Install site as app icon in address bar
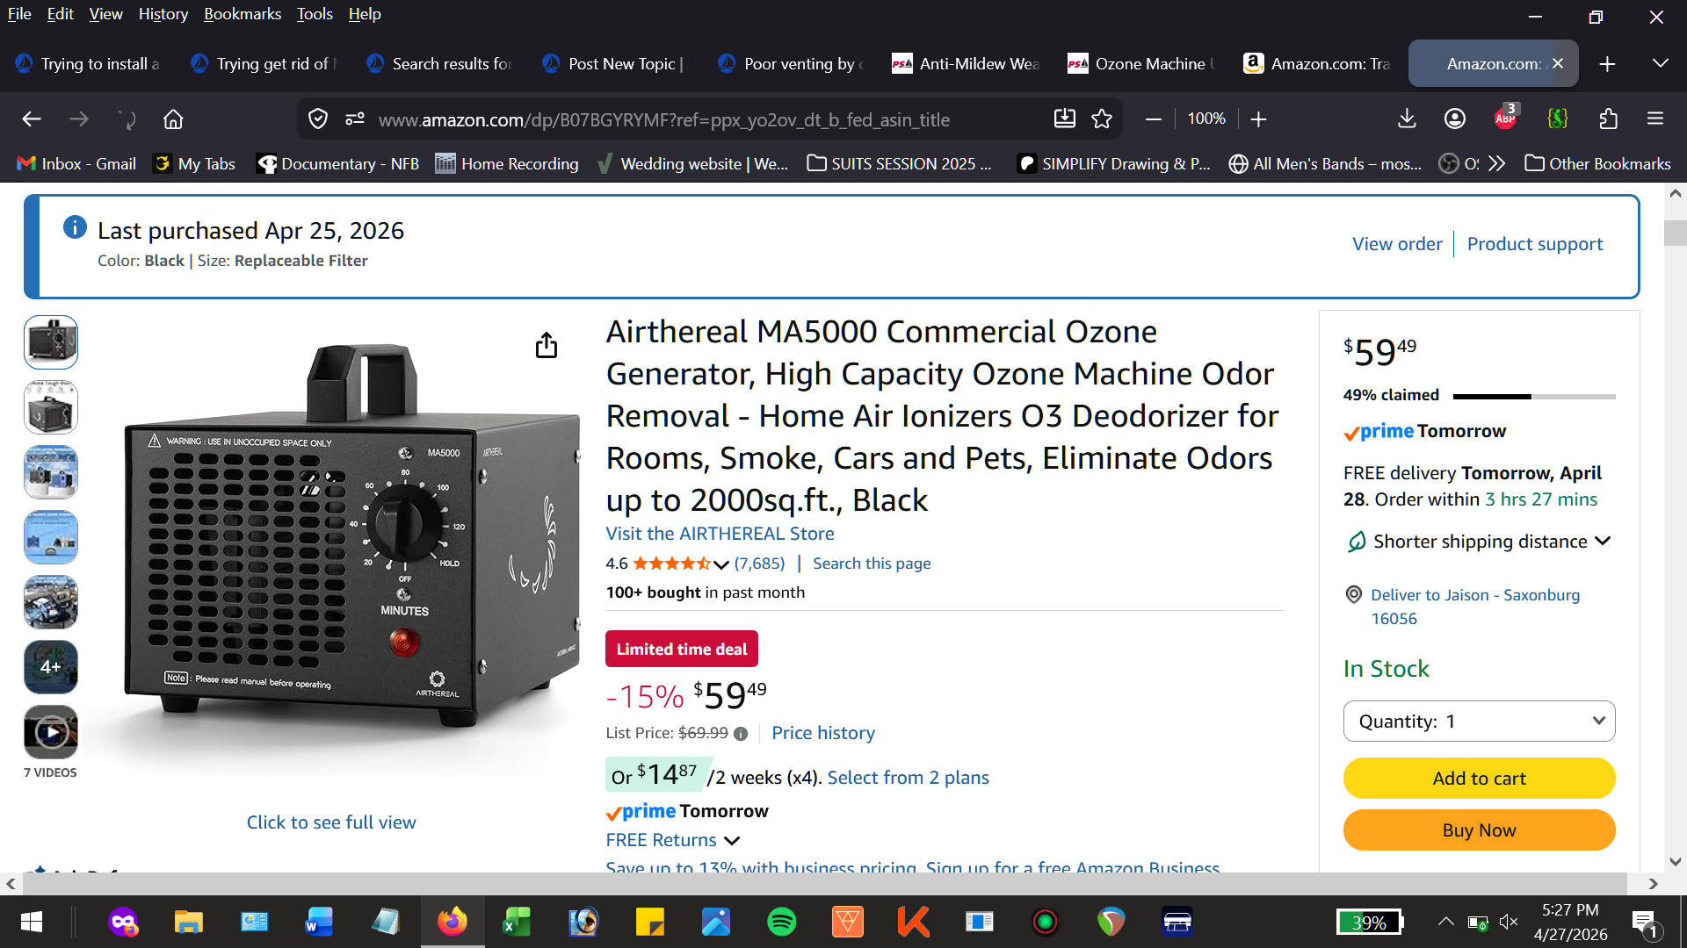This screenshot has height=948, width=1687. (x=1064, y=119)
